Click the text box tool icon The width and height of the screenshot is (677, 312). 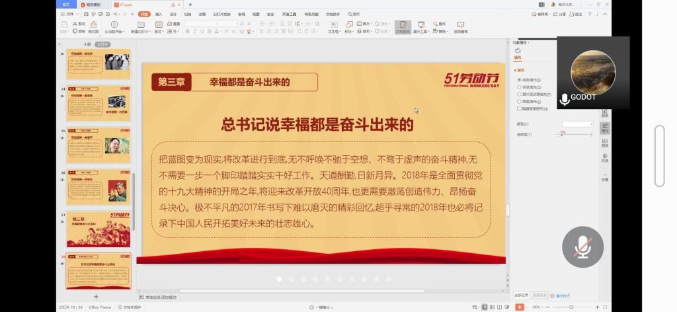[335, 26]
